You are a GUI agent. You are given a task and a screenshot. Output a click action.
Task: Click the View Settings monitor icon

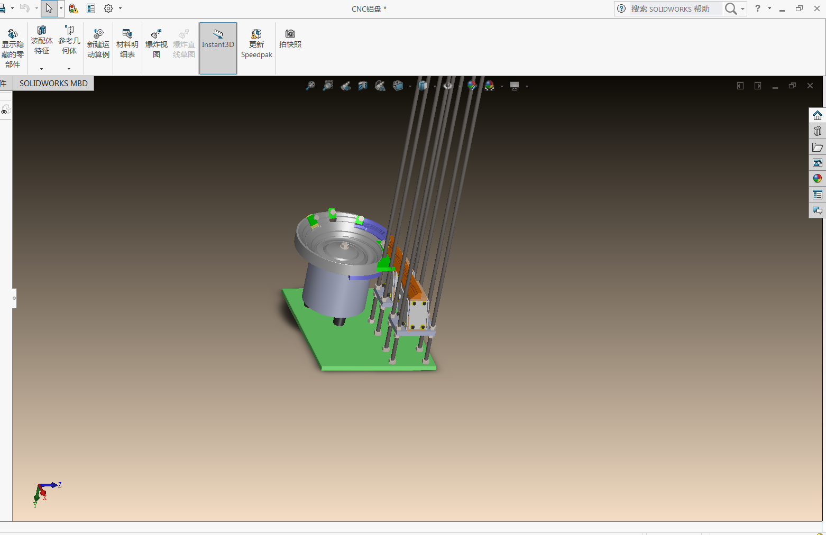pyautogui.click(x=515, y=86)
